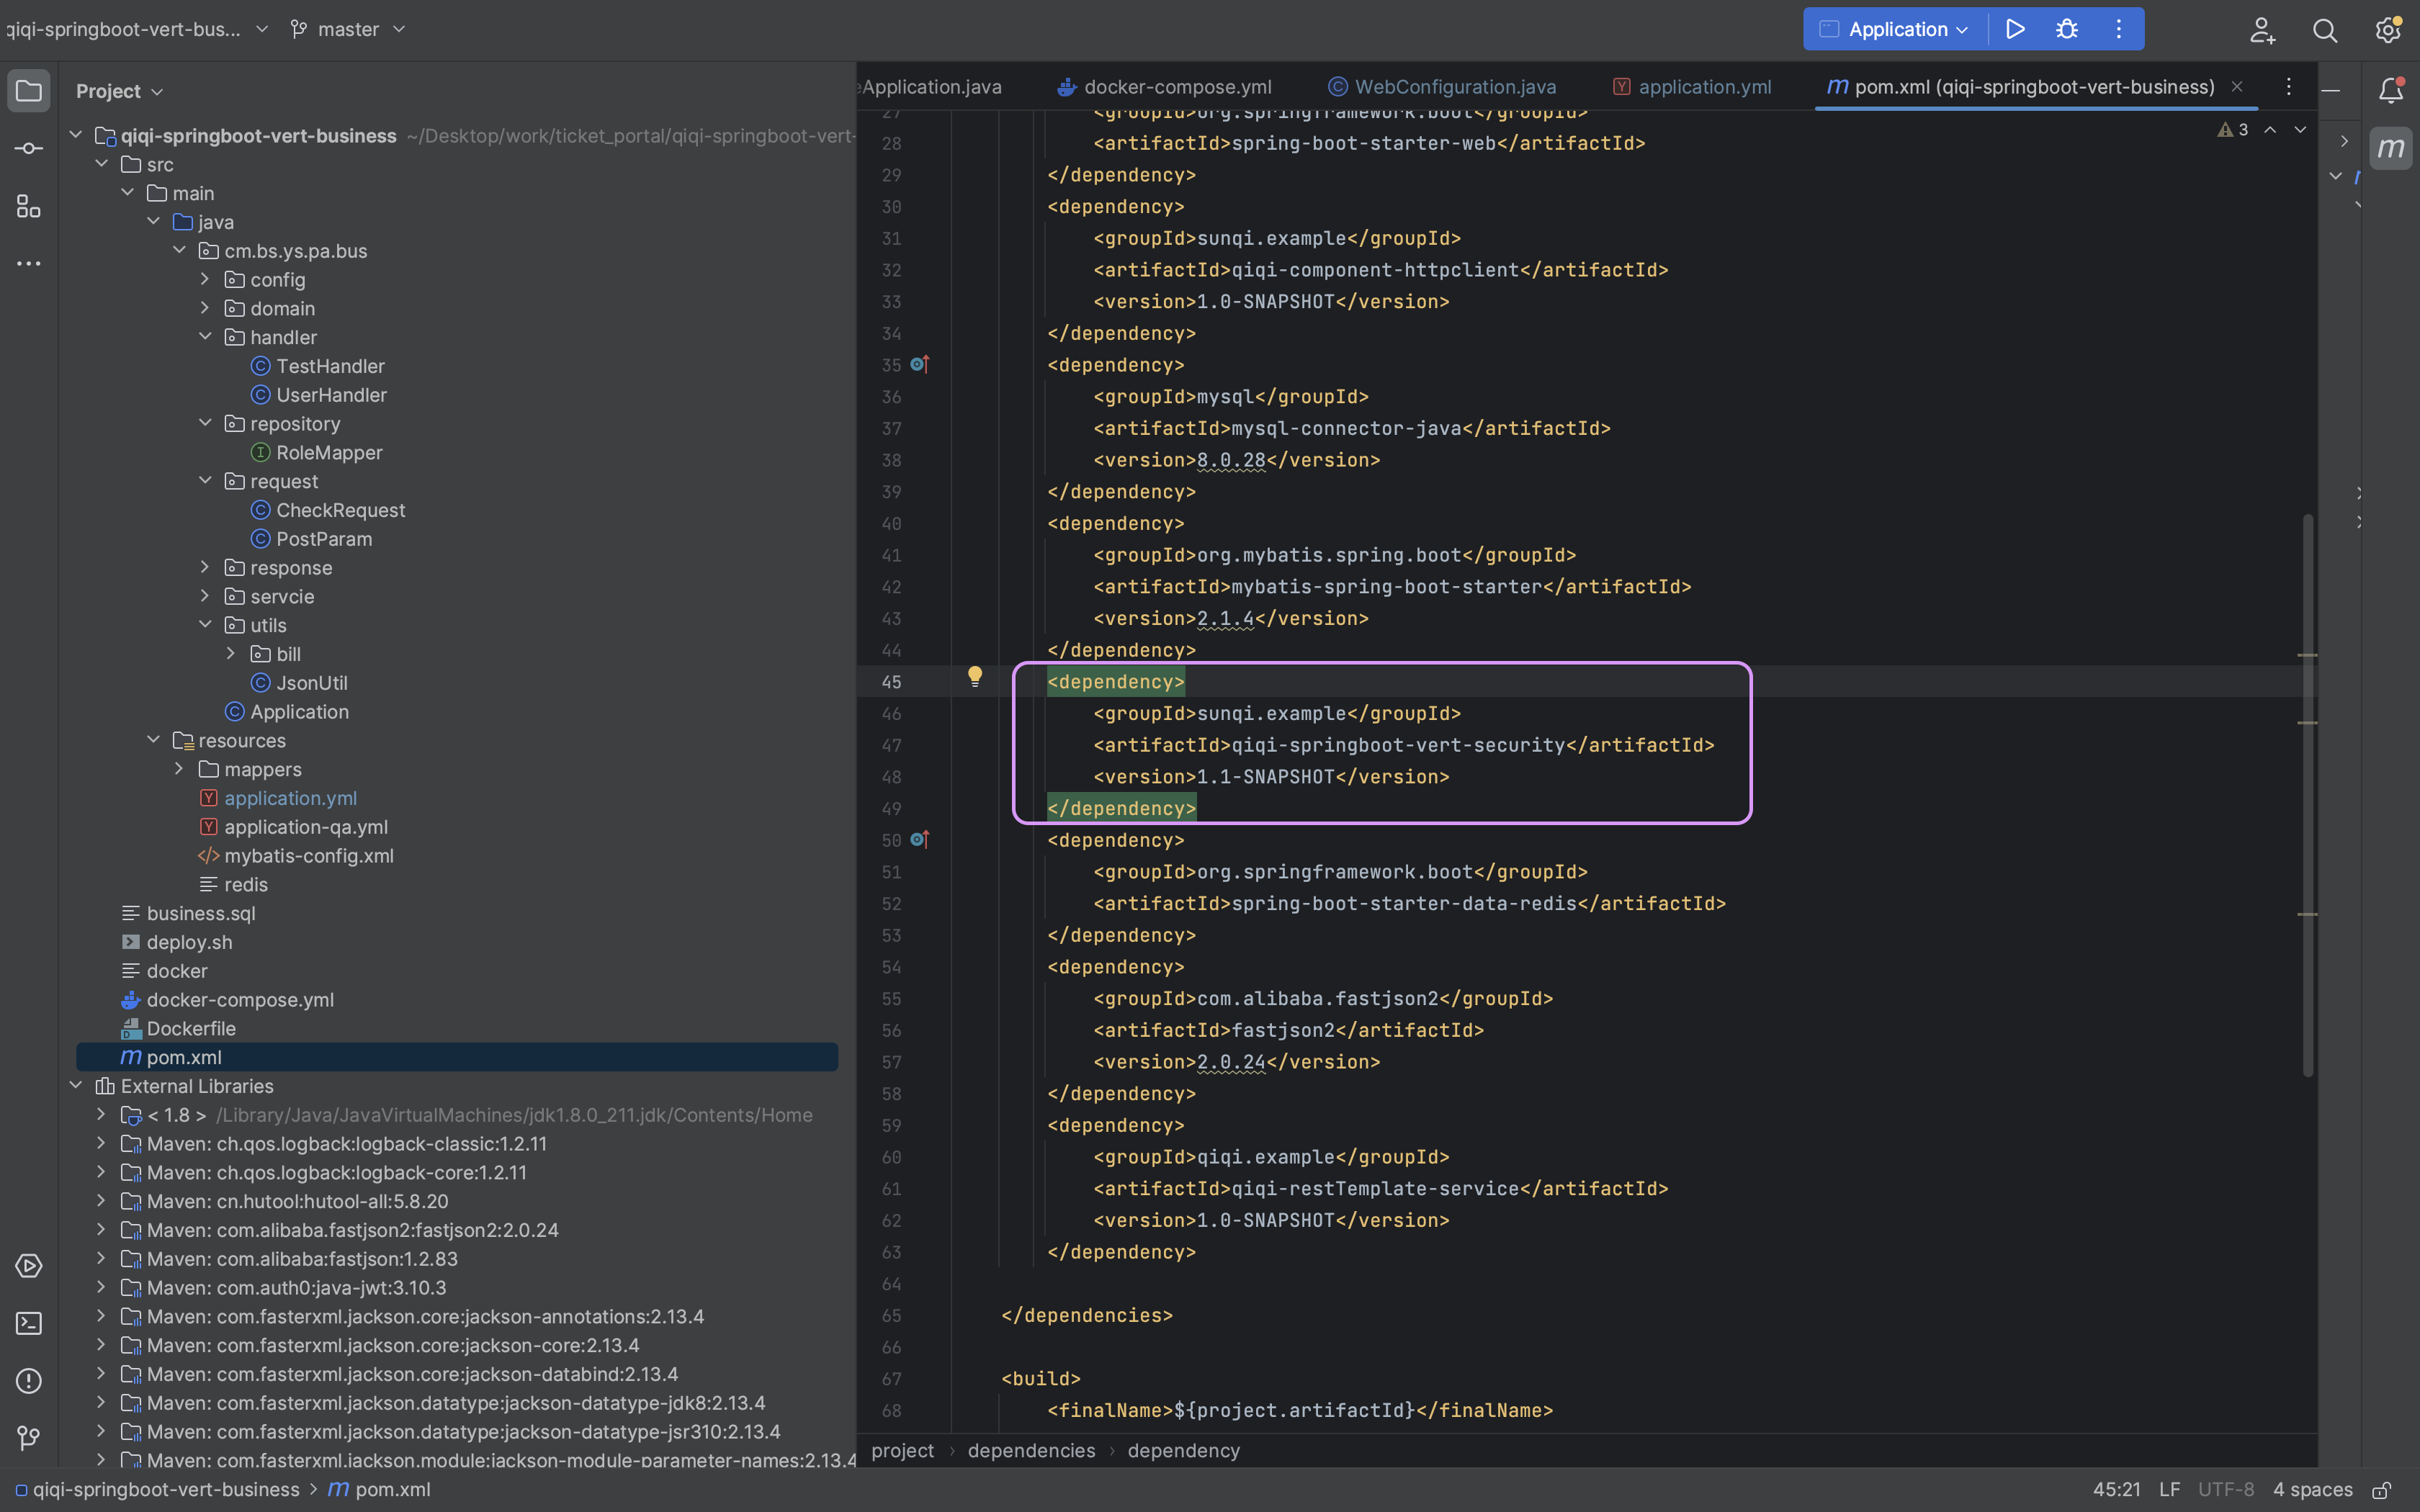The width and height of the screenshot is (2420, 1512).
Task: Open the Project tool window icon
Action: (x=29, y=91)
